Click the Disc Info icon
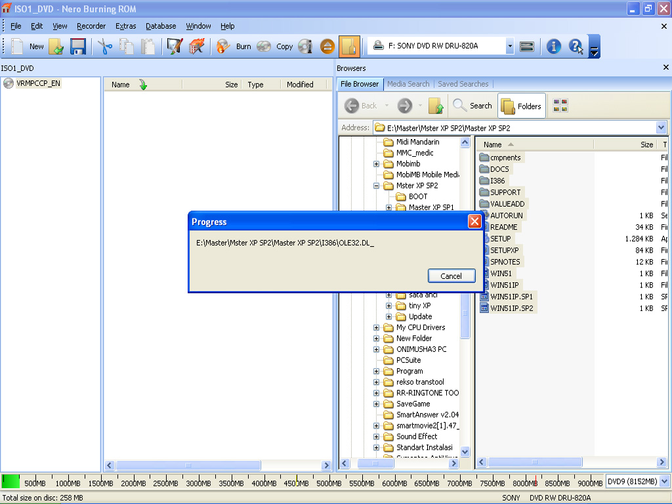This screenshot has width=672, height=504. [305, 47]
